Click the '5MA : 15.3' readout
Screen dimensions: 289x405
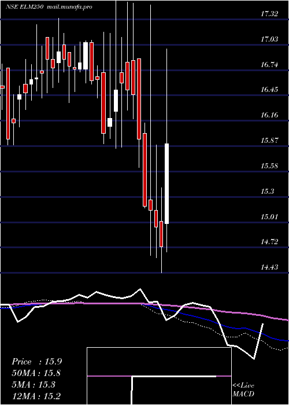pos(34,385)
